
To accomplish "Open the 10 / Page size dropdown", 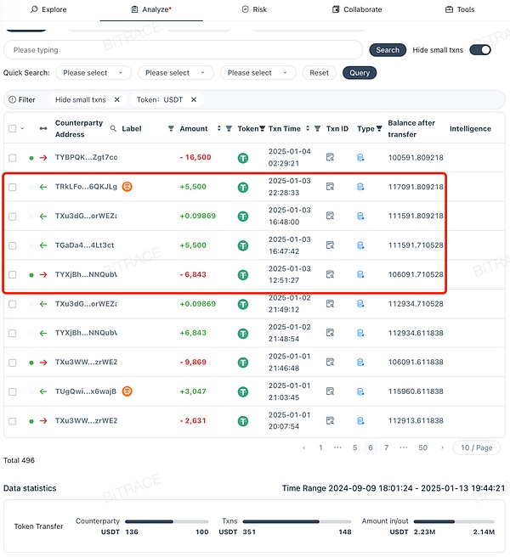I will click(477, 447).
